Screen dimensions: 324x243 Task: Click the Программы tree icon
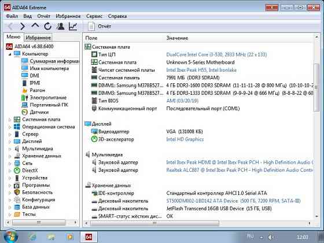tap(17, 185)
